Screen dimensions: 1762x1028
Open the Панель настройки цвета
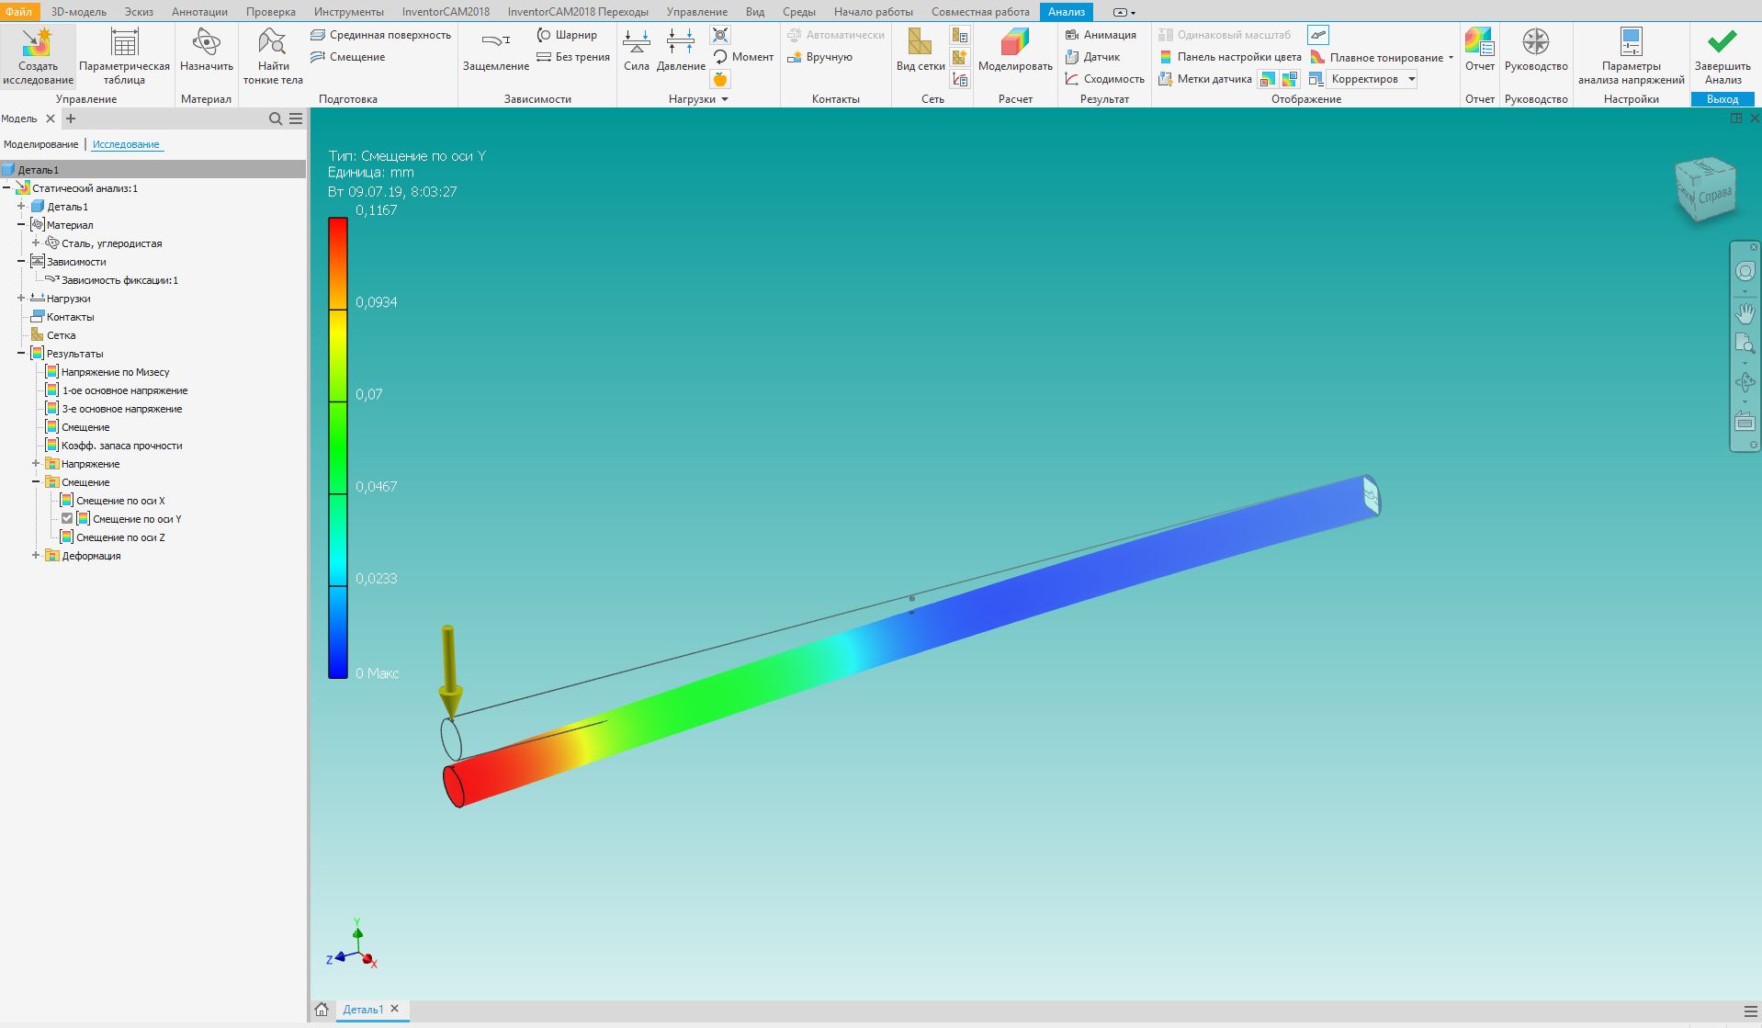1230,57
